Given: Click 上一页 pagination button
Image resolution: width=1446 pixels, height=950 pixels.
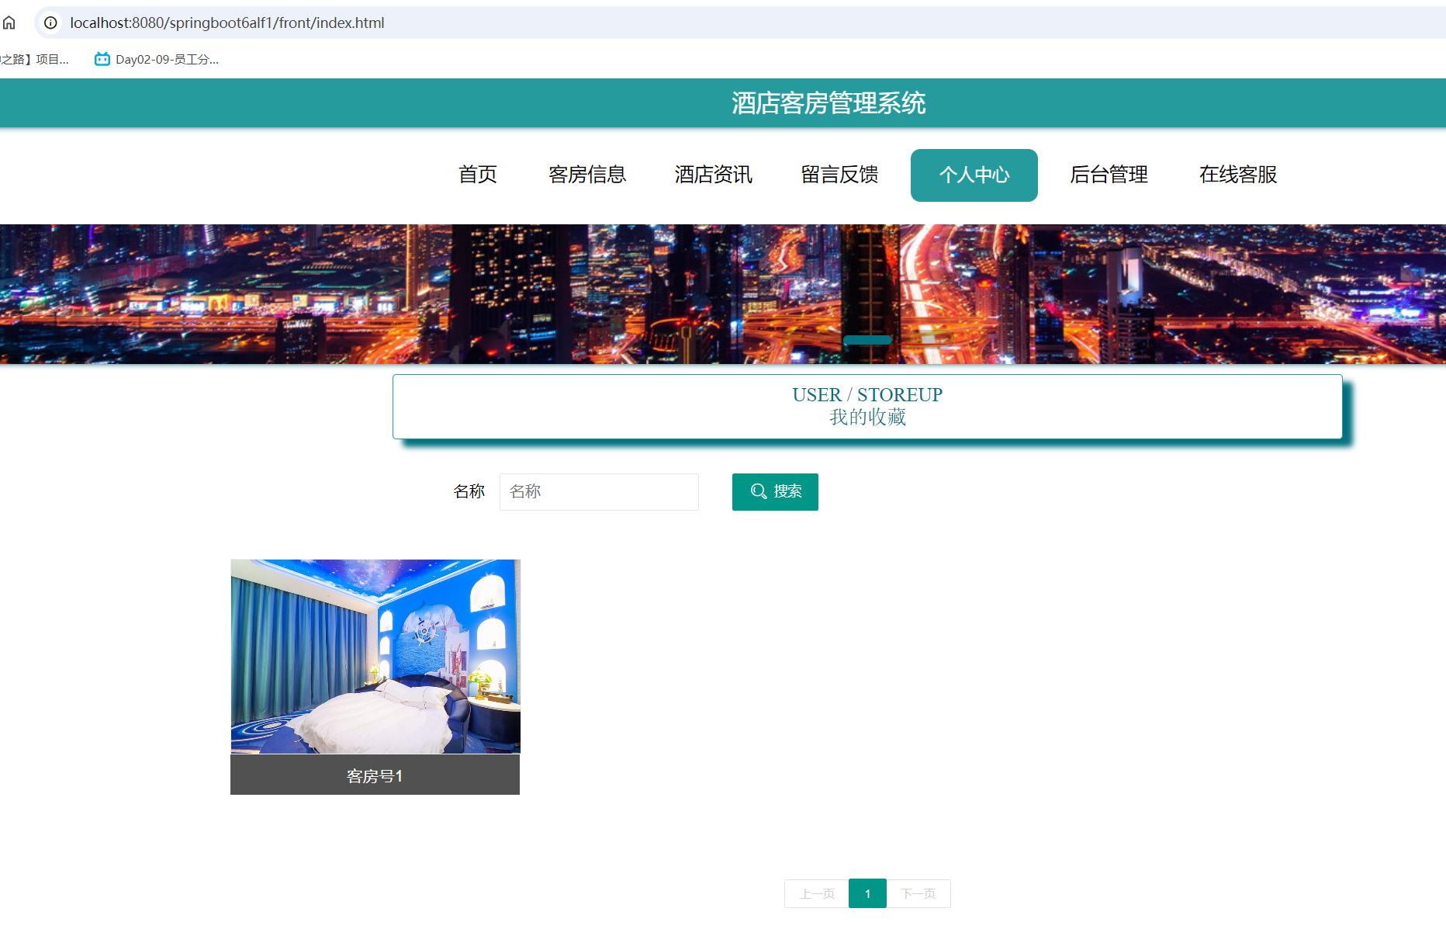Looking at the screenshot, I should (817, 894).
